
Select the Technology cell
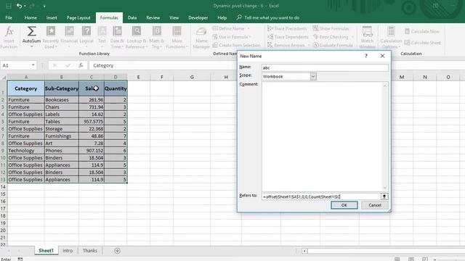tap(26, 151)
